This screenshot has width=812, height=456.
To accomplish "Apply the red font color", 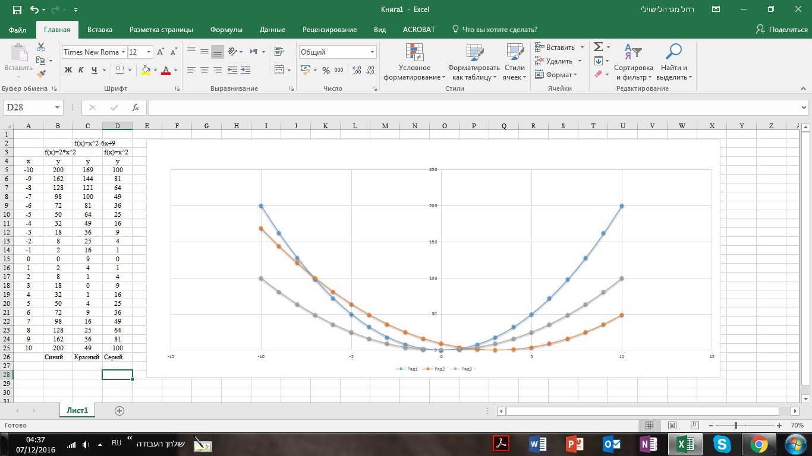I will tap(166, 70).
